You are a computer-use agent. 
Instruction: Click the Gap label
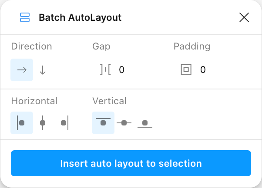[x=101, y=46]
